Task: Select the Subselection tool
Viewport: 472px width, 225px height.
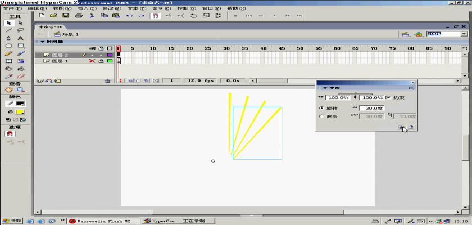Action: pyautogui.click(x=20, y=23)
